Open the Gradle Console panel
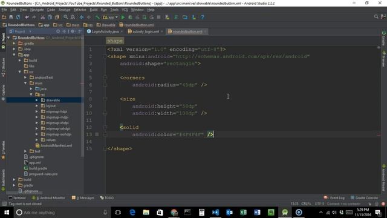 tap(365, 198)
